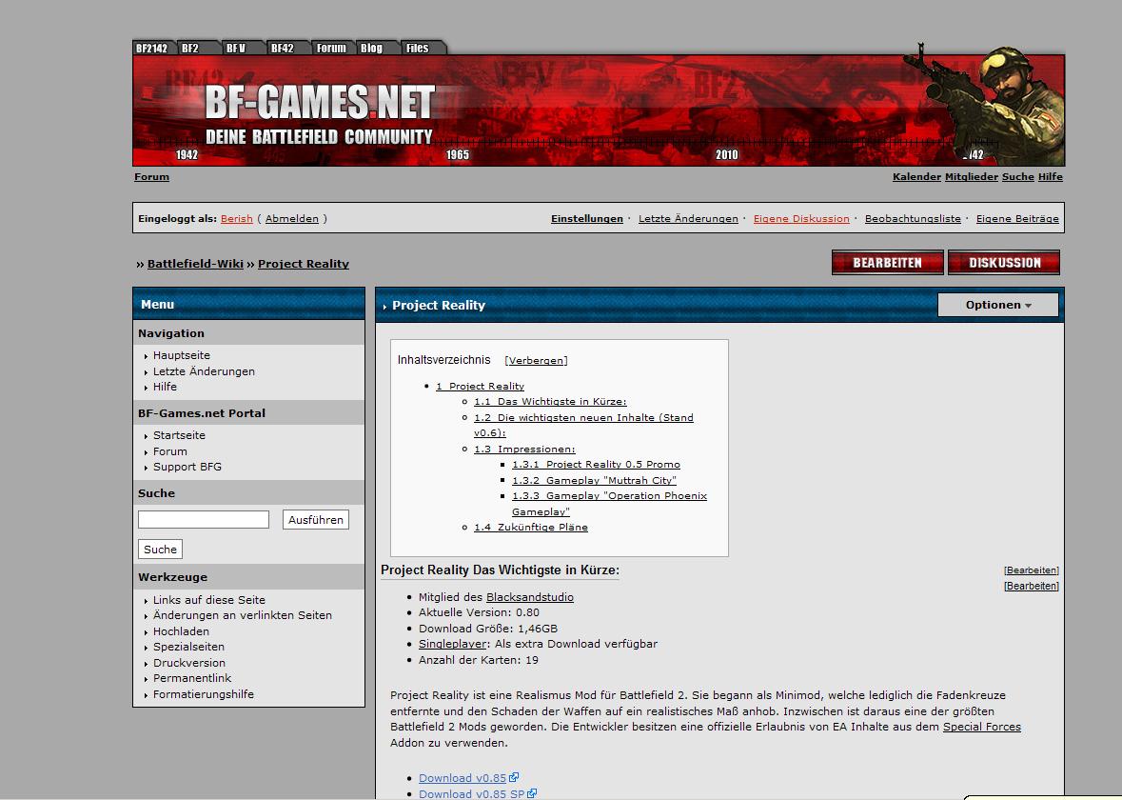Open Druckversion in Werkzeuge

189,663
